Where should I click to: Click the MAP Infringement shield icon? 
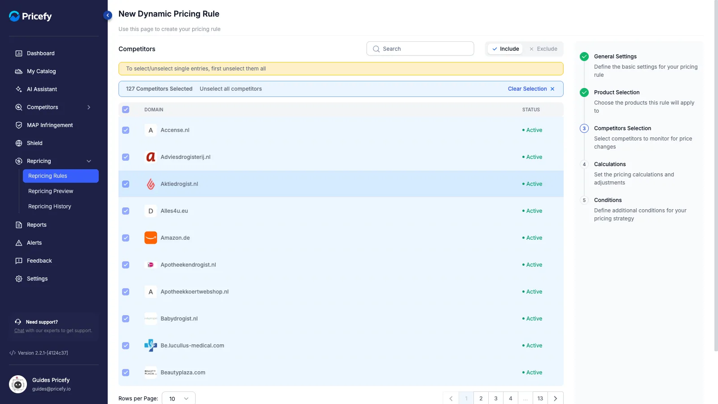19,125
